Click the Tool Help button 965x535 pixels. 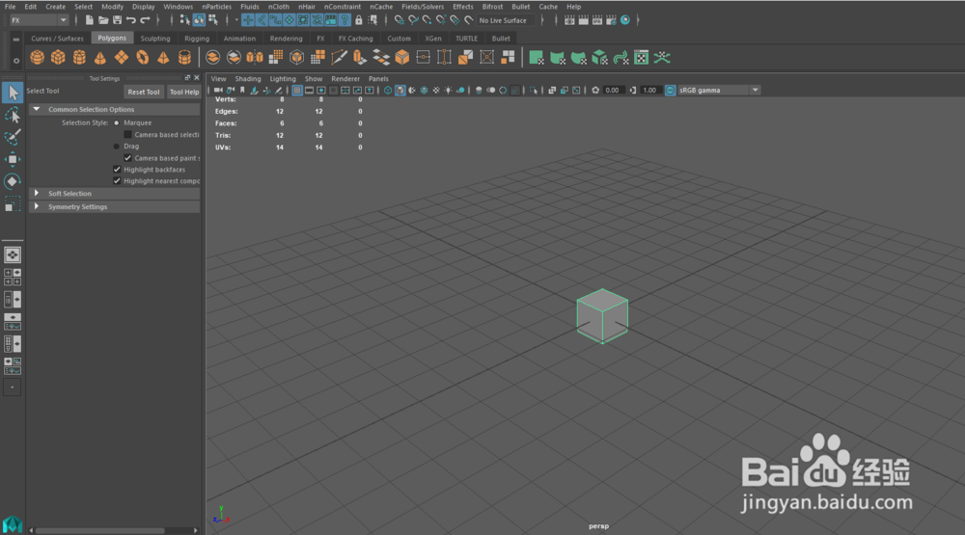184,92
